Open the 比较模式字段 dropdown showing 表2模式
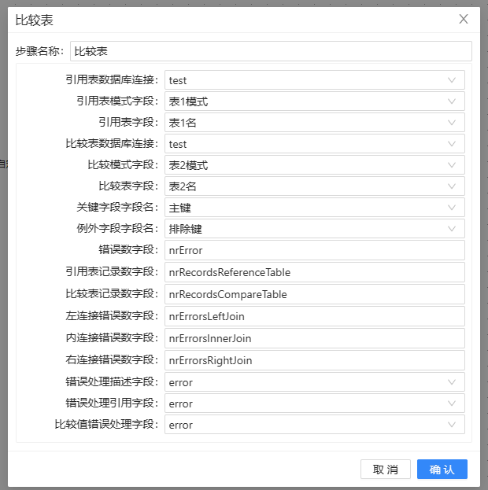 click(314, 165)
